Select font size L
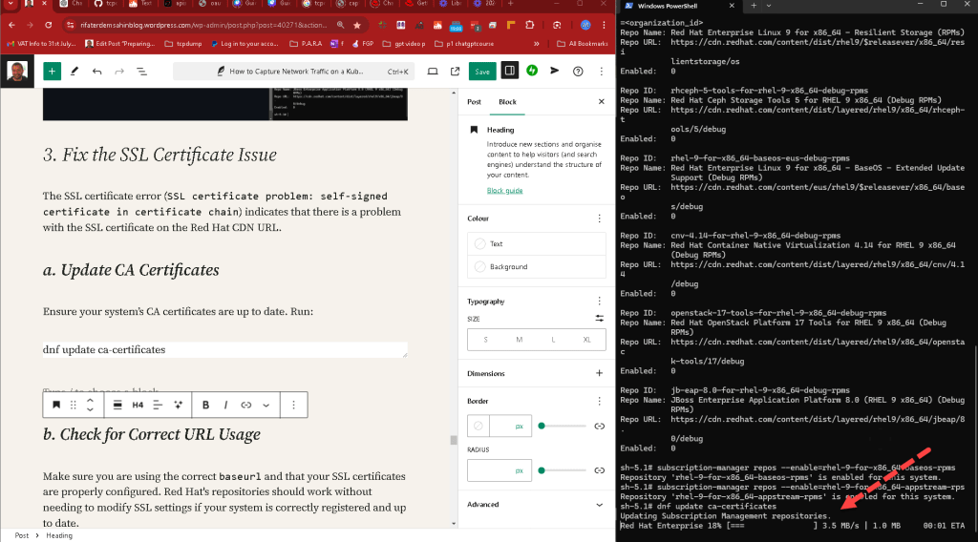Image resolution: width=978 pixels, height=542 pixels. (553, 340)
